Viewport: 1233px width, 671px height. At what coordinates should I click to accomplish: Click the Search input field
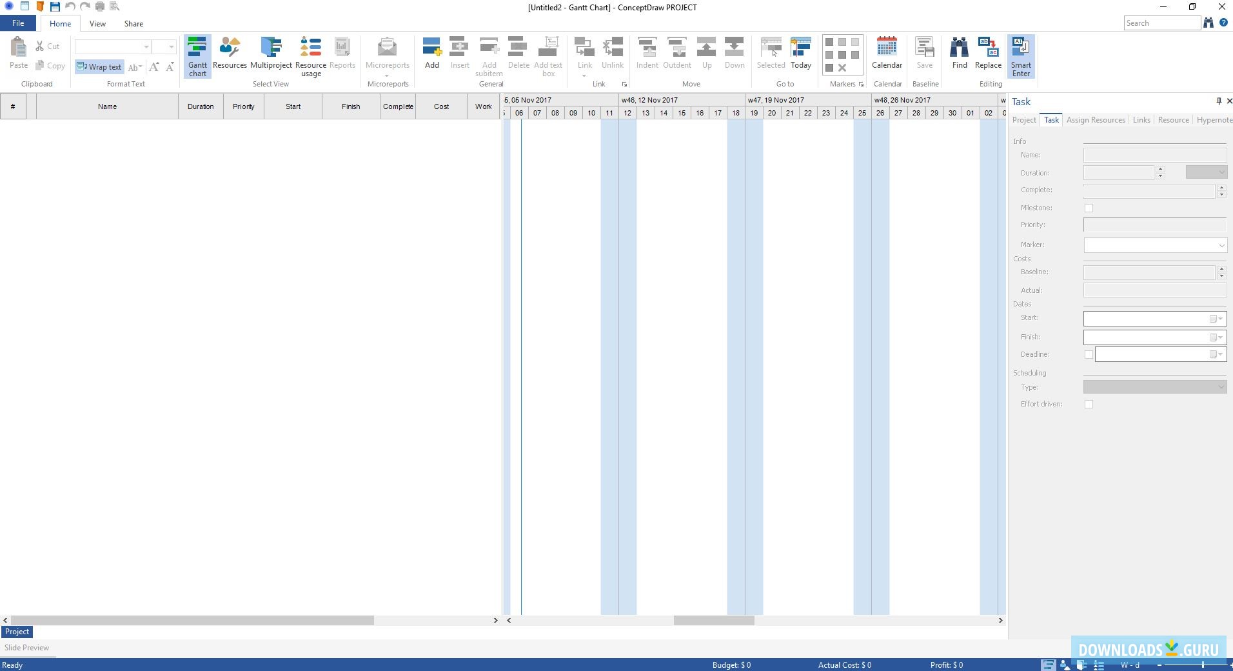(1162, 23)
